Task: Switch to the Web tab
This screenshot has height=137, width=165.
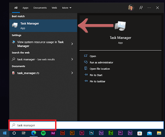Action: coord(54,8)
